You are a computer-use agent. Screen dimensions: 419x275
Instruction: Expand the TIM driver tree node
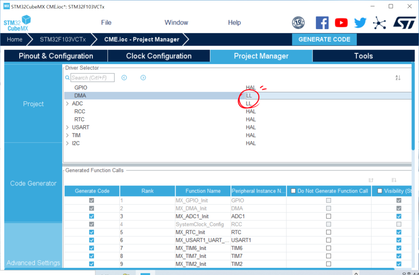pyautogui.click(x=67, y=135)
